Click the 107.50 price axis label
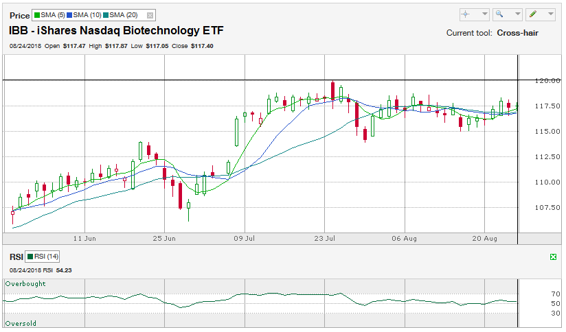This screenshot has height=332, width=566. pos(547,208)
